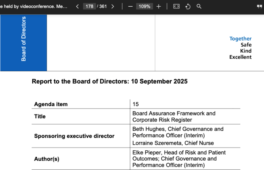Image resolution: width=264 pixels, height=170 pixels.
Task: Click the total page count 361
Action: pyautogui.click(x=103, y=6)
